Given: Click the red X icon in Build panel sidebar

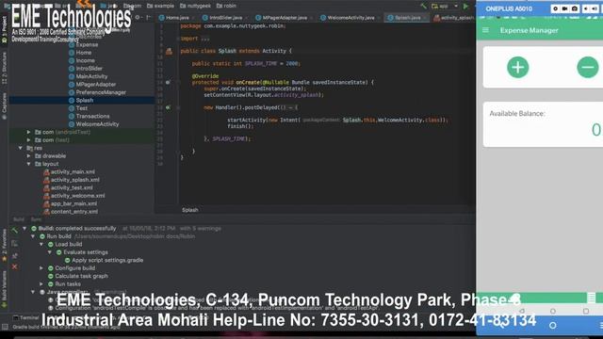Looking at the screenshot, I should point(15,266).
